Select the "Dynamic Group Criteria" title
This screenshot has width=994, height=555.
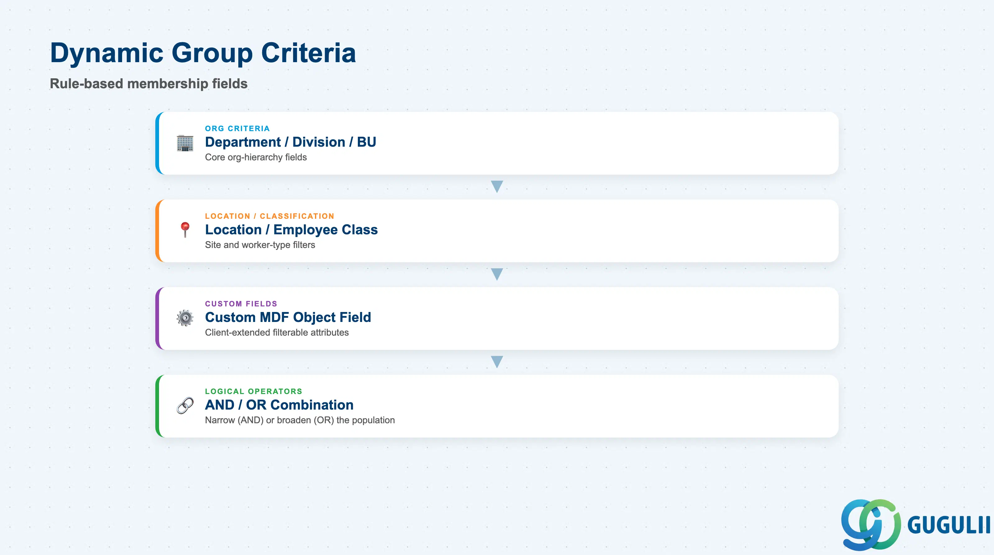click(x=203, y=53)
